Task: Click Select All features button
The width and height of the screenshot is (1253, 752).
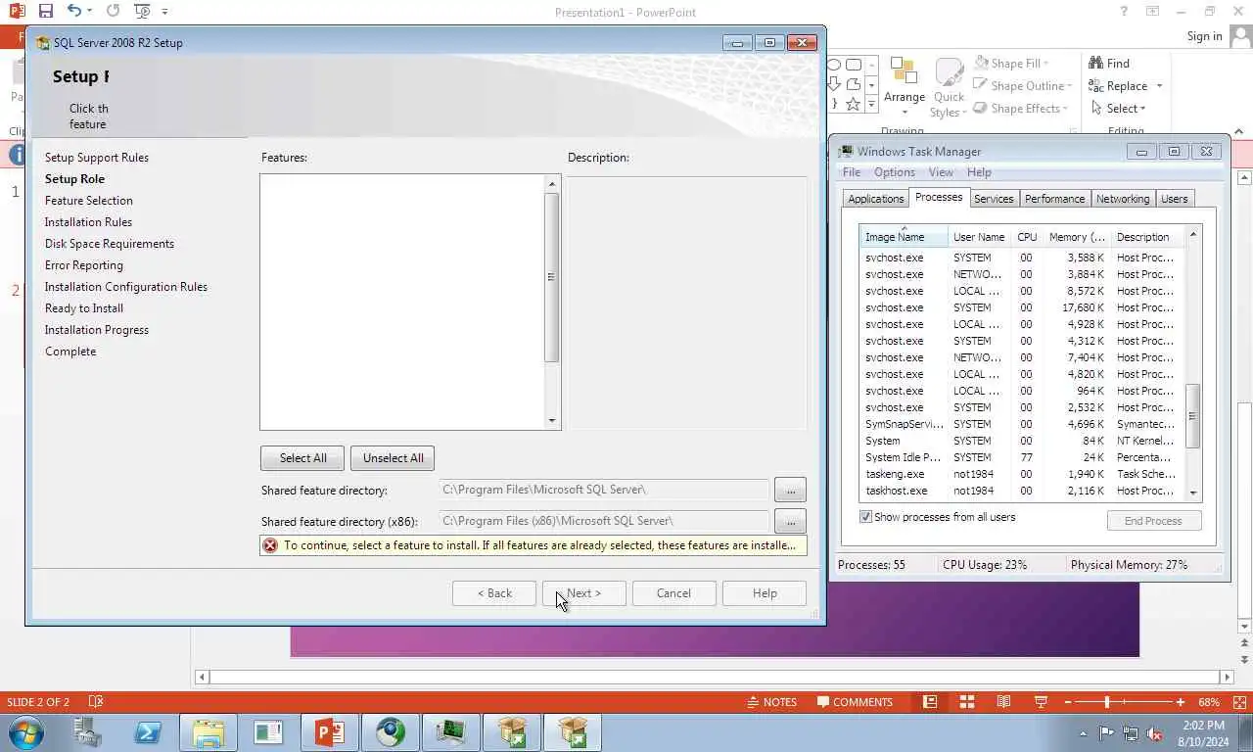Action: click(x=302, y=458)
